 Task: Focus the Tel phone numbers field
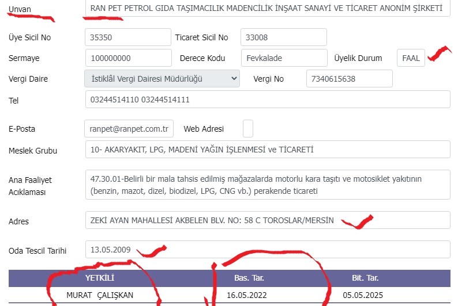tap(268, 100)
